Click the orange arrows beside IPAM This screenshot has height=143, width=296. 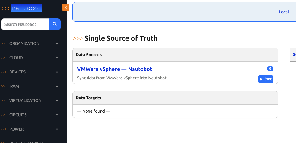click(x=4, y=86)
